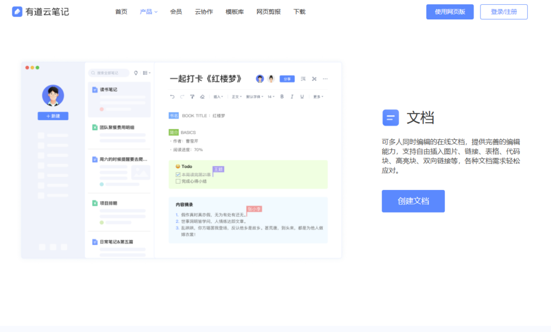Toggle the note list view mode
551x332 pixels.
coord(146,73)
